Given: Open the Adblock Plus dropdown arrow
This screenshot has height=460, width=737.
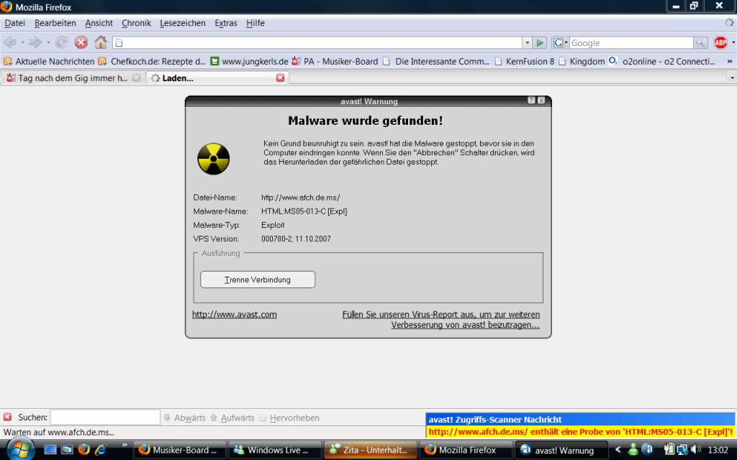Looking at the screenshot, I should [x=733, y=42].
